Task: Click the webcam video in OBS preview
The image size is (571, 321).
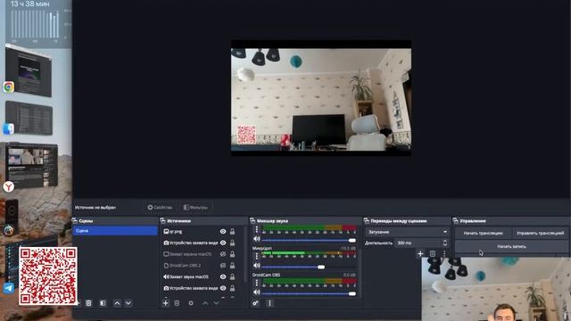Action: 321,99
